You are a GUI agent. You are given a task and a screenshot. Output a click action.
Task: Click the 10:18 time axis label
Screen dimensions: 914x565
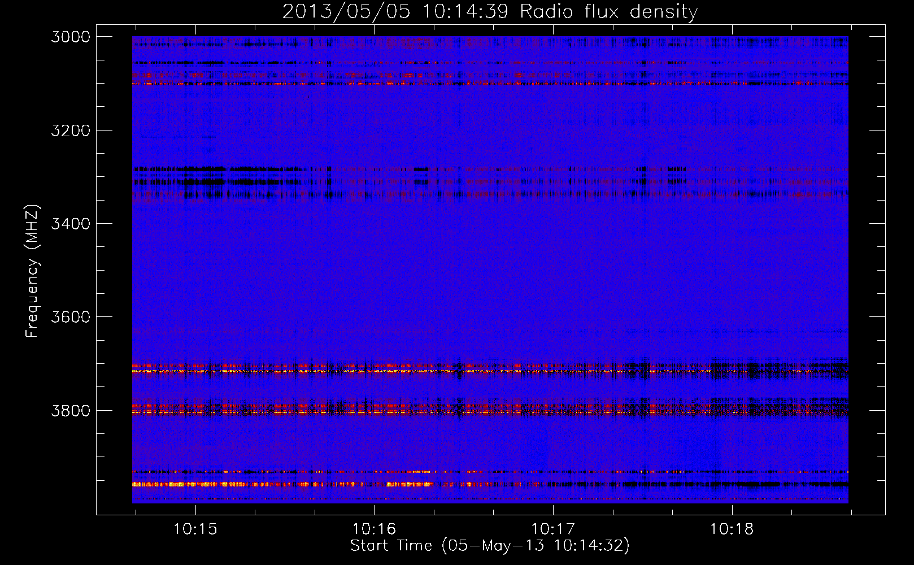(732, 529)
